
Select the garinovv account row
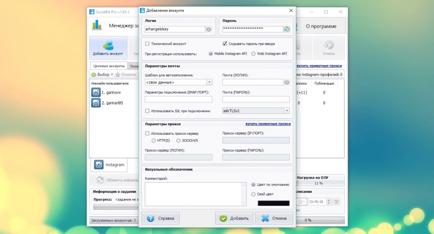pyautogui.click(x=115, y=92)
